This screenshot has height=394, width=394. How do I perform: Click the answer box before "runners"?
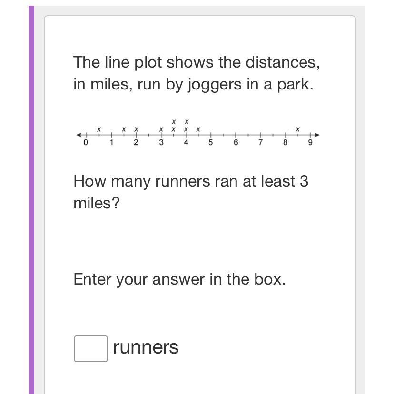pos(91,348)
